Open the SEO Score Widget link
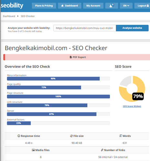The height and width of the screenshot is (161, 150). pos(132,106)
